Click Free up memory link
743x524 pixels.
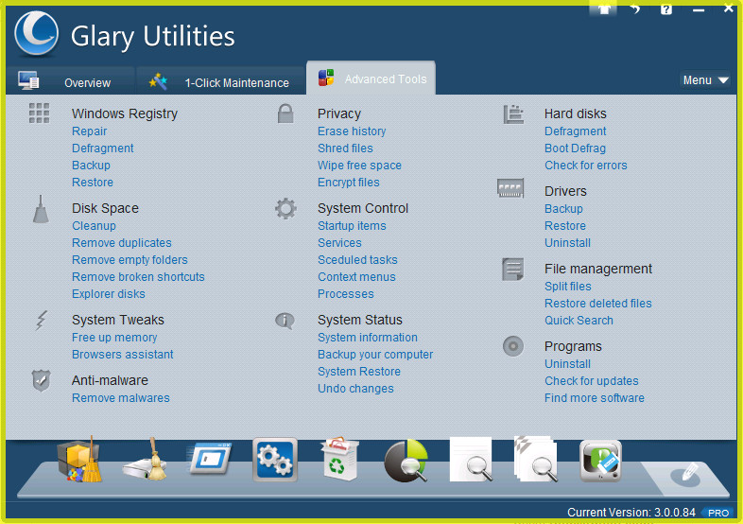(114, 338)
